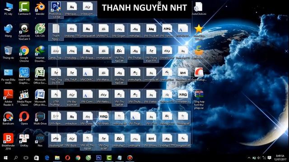Select the VNI-Ong do.ttf font file
This screenshot has height=162, width=289.
103,141
